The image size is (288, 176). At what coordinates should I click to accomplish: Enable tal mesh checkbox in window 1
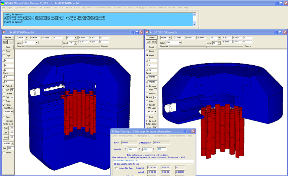[4, 121]
